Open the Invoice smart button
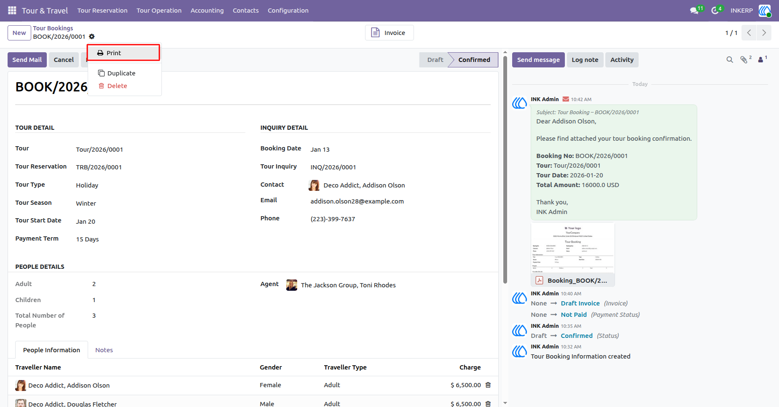The width and height of the screenshot is (779, 407). point(389,33)
